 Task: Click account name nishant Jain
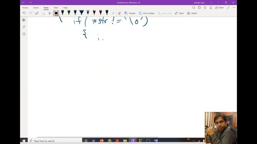[199, 3]
